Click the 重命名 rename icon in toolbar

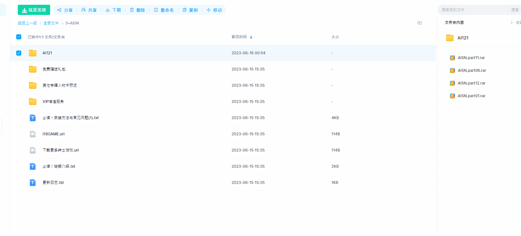156,10
